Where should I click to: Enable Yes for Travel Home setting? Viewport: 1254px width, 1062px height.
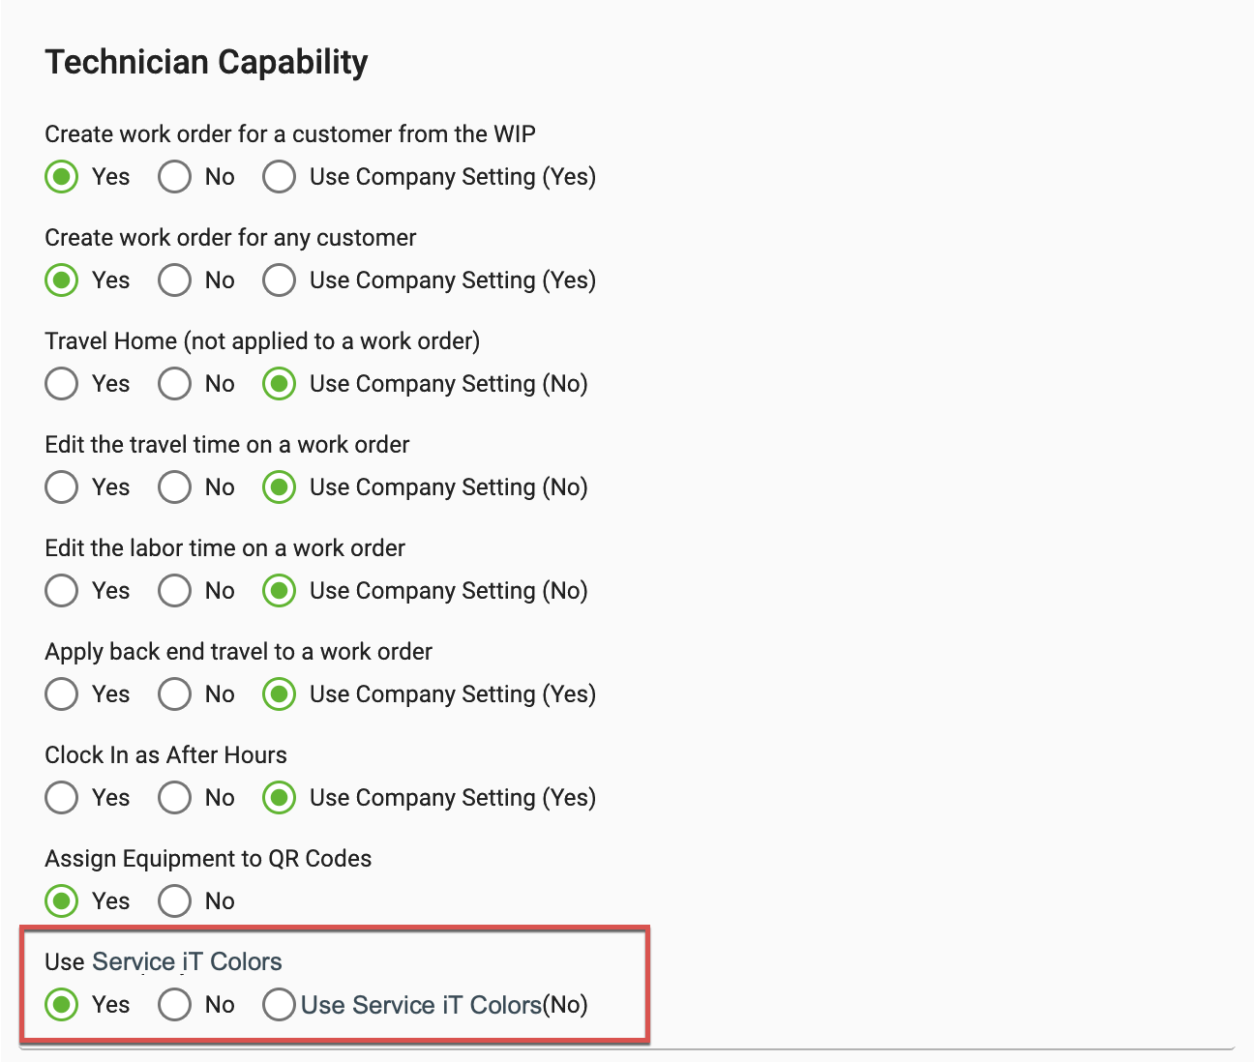click(x=61, y=384)
